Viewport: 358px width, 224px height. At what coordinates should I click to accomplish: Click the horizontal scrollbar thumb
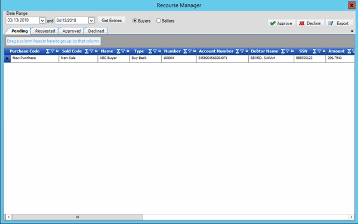[78, 217]
